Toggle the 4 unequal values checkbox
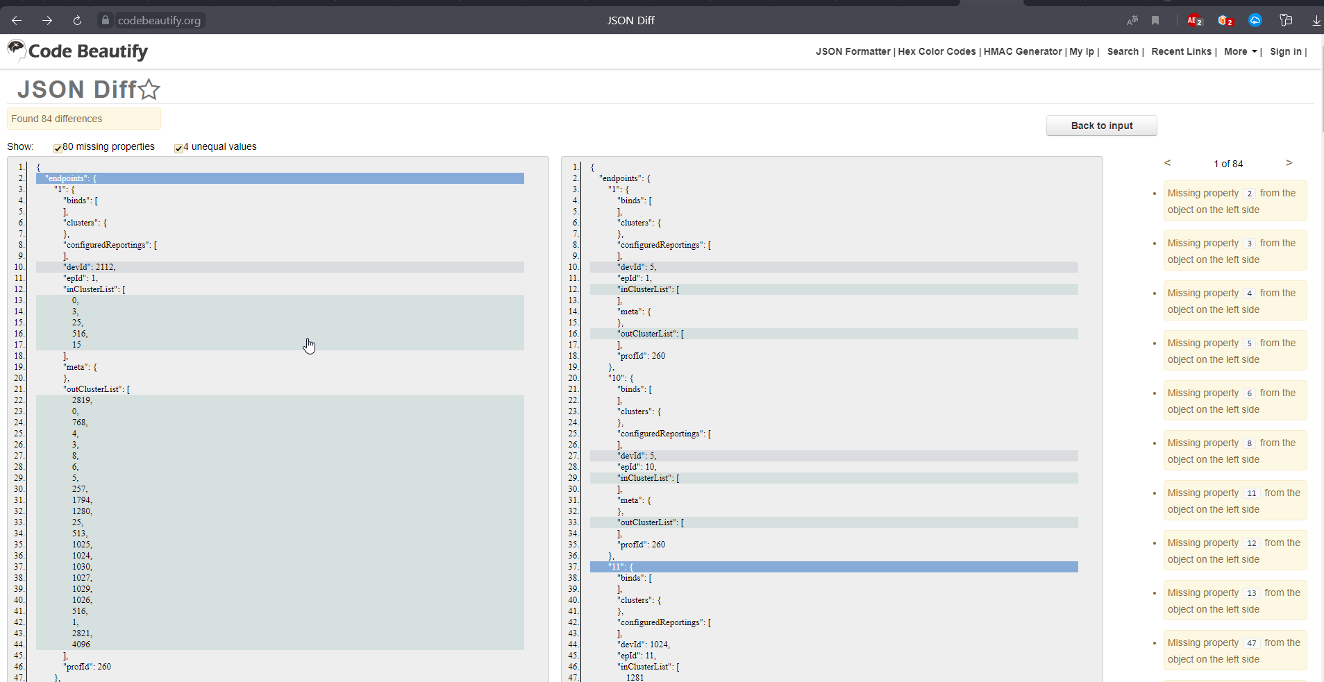Image resolution: width=1324 pixels, height=682 pixels. (x=178, y=148)
